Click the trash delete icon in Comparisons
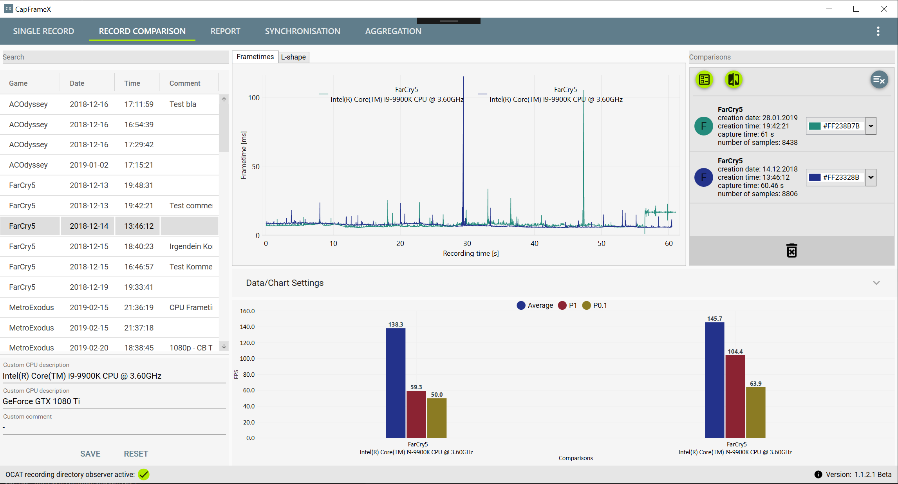This screenshot has height=484, width=898. click(791, 251)
